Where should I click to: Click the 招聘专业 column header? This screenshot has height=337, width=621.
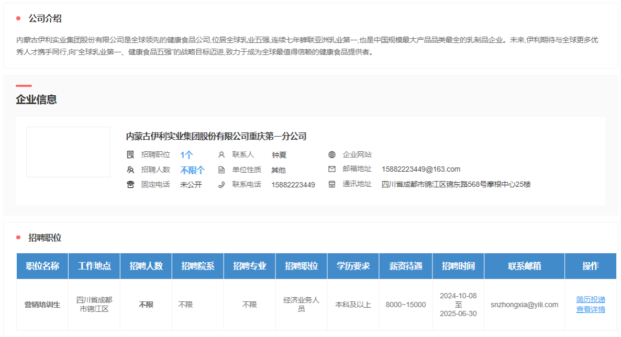[x=250, y=266]
